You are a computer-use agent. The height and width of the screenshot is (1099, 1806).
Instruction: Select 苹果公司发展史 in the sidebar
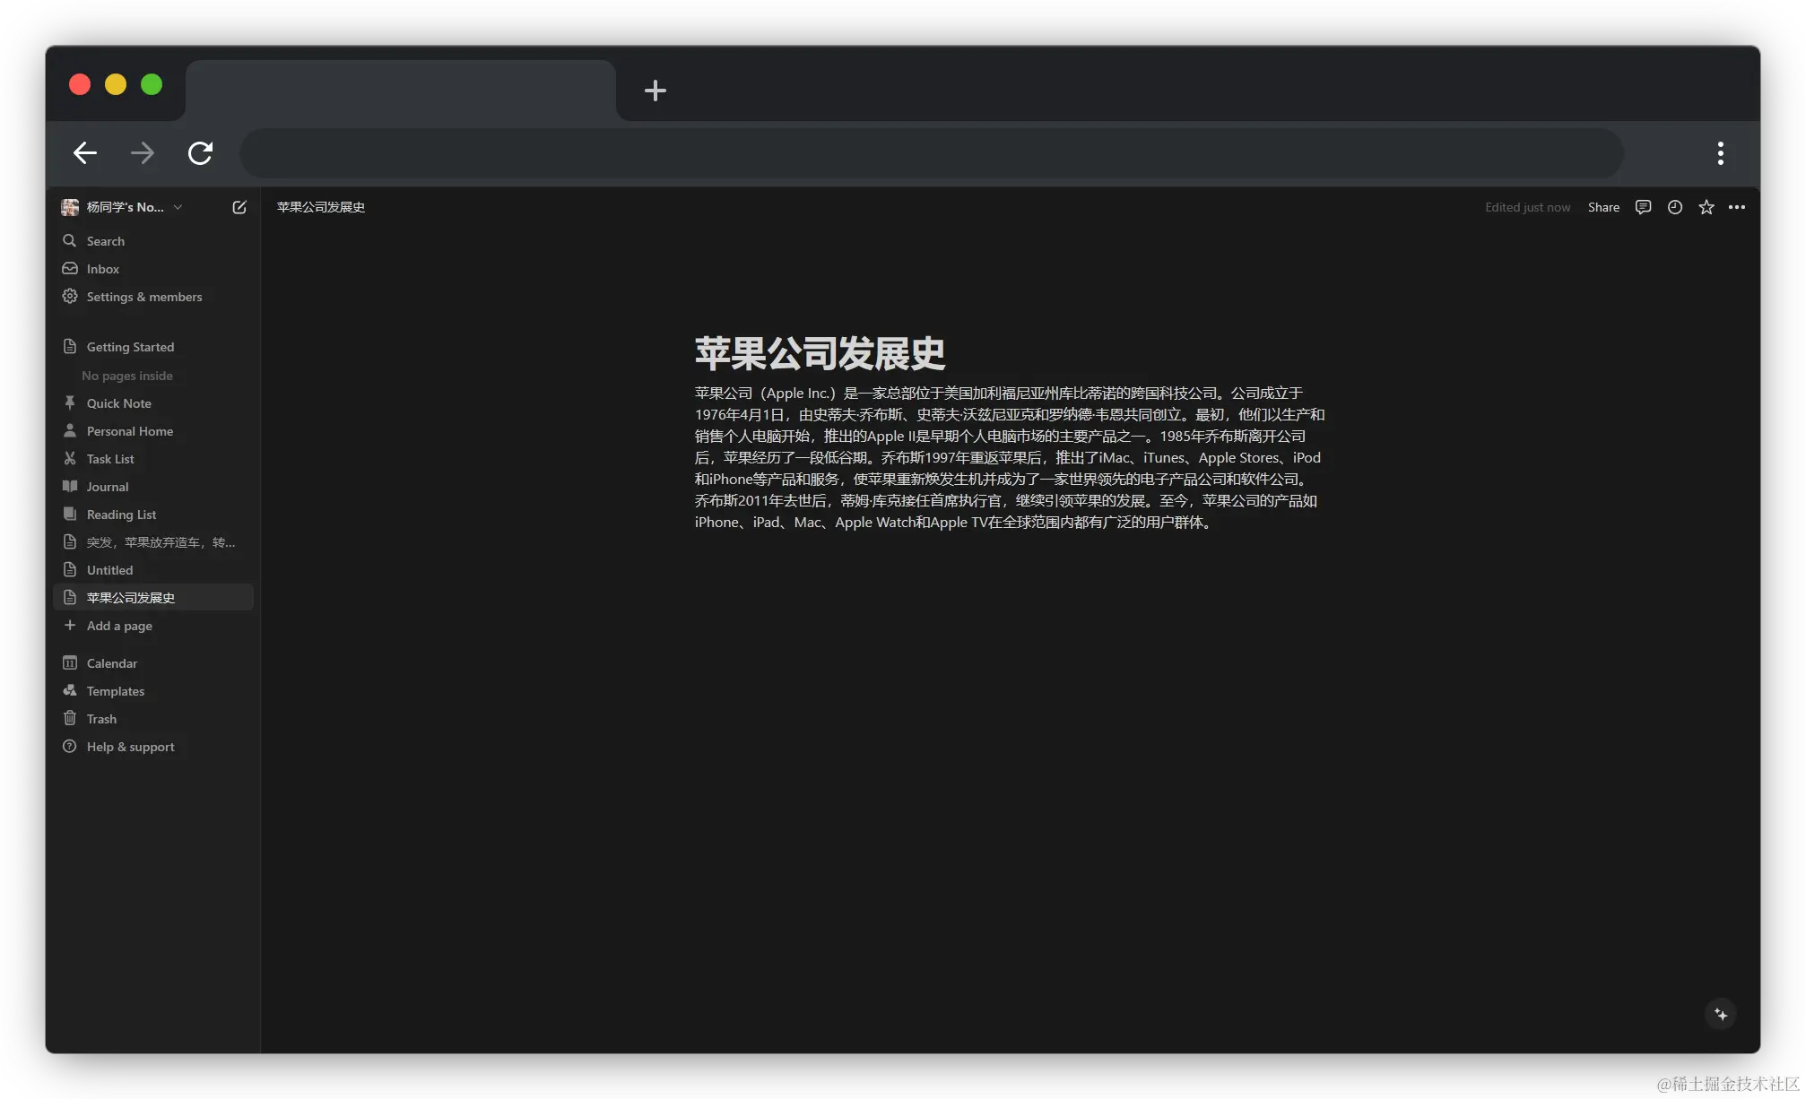(153, 598)
